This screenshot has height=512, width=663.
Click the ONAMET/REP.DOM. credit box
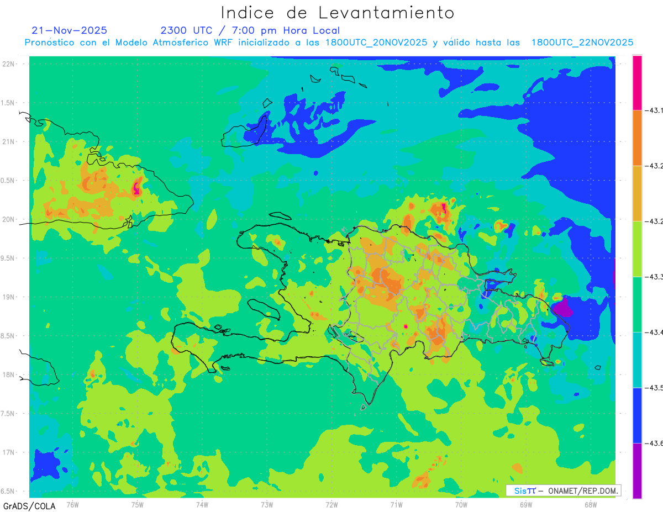564,490
